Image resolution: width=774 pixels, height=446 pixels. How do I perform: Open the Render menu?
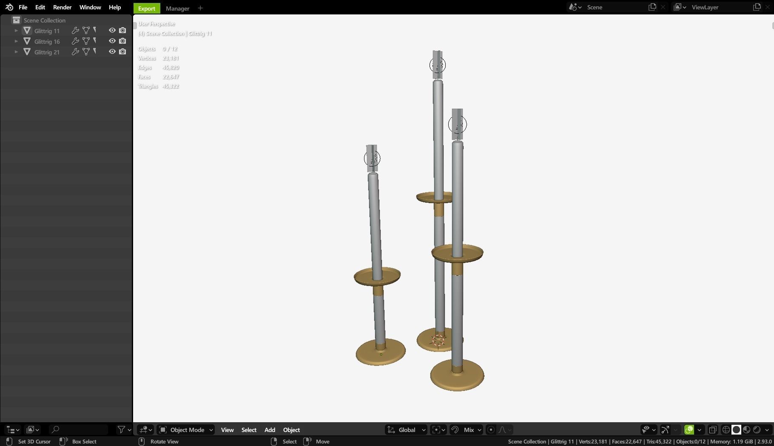click(x=62, y=7)
